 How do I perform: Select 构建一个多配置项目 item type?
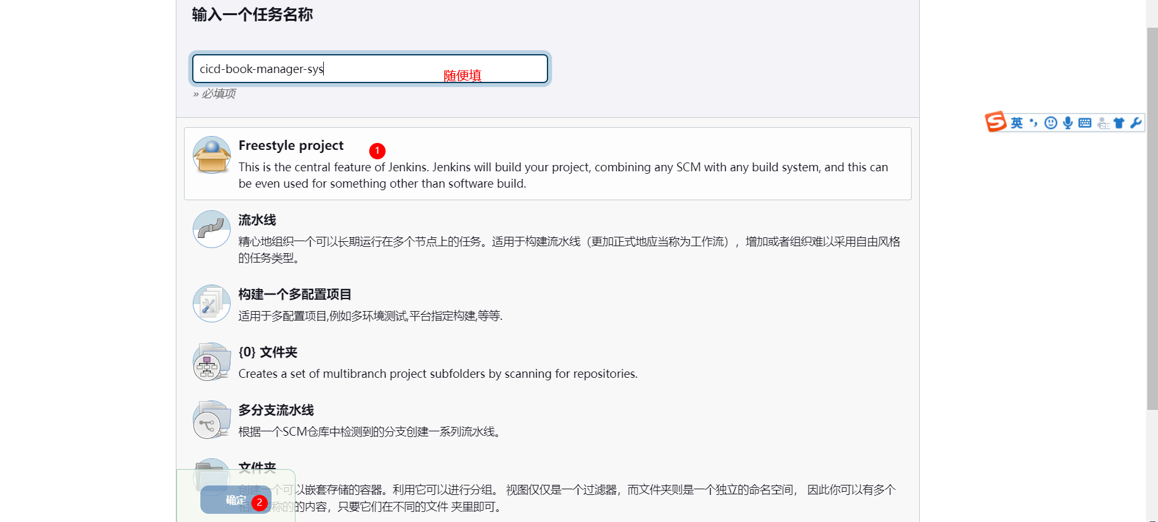pyautogui.click(x=295, y=294)
